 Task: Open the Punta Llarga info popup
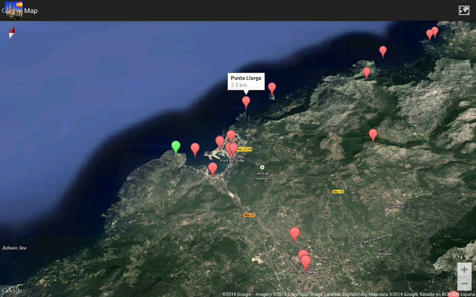click(x=246, y=81)
